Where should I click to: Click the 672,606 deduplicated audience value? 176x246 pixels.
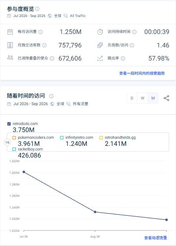[x=70, y=58]
